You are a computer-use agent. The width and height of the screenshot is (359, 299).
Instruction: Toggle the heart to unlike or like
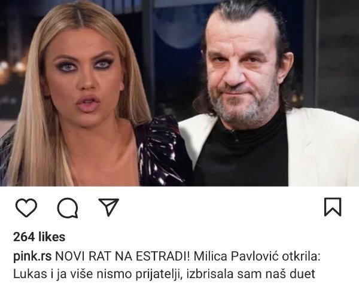26,208
